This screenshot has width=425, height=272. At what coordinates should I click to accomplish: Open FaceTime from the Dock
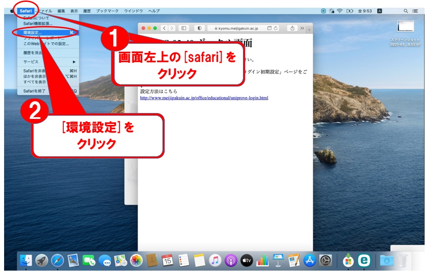pos(89,260)
